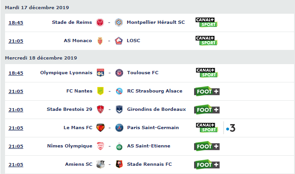The width and height of the screenshot is (295, 174).
Task: Click the Montpellier Hérault SC crest
Action: click(119, 22)
